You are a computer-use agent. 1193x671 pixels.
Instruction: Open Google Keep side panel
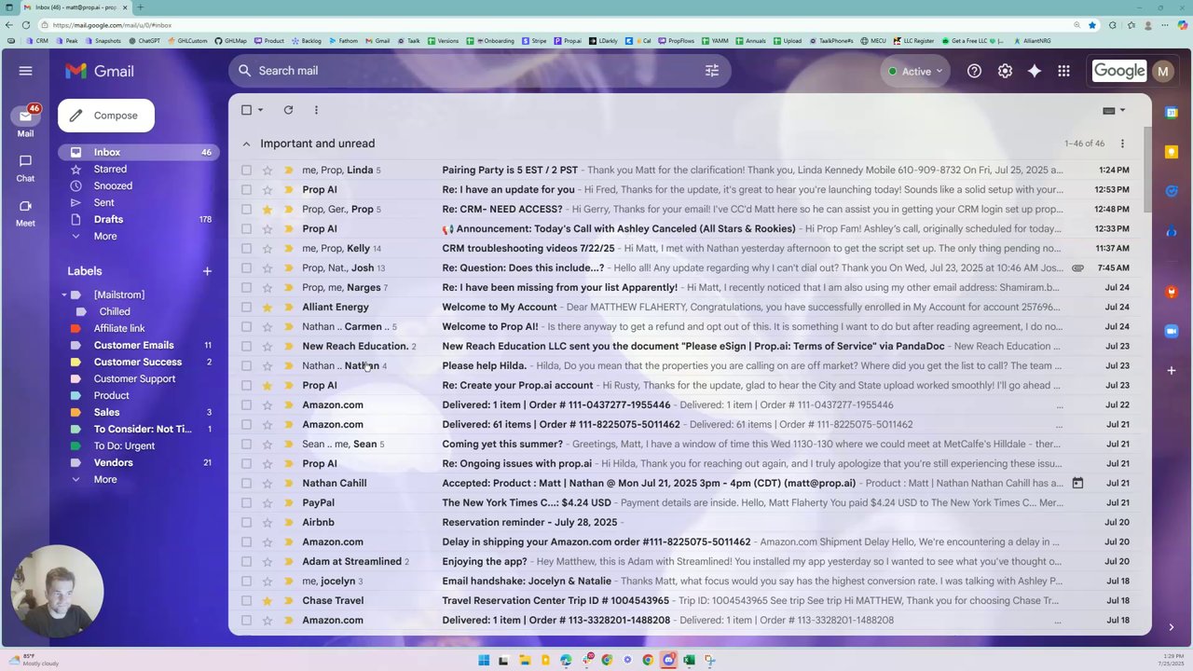[1172, 152]
